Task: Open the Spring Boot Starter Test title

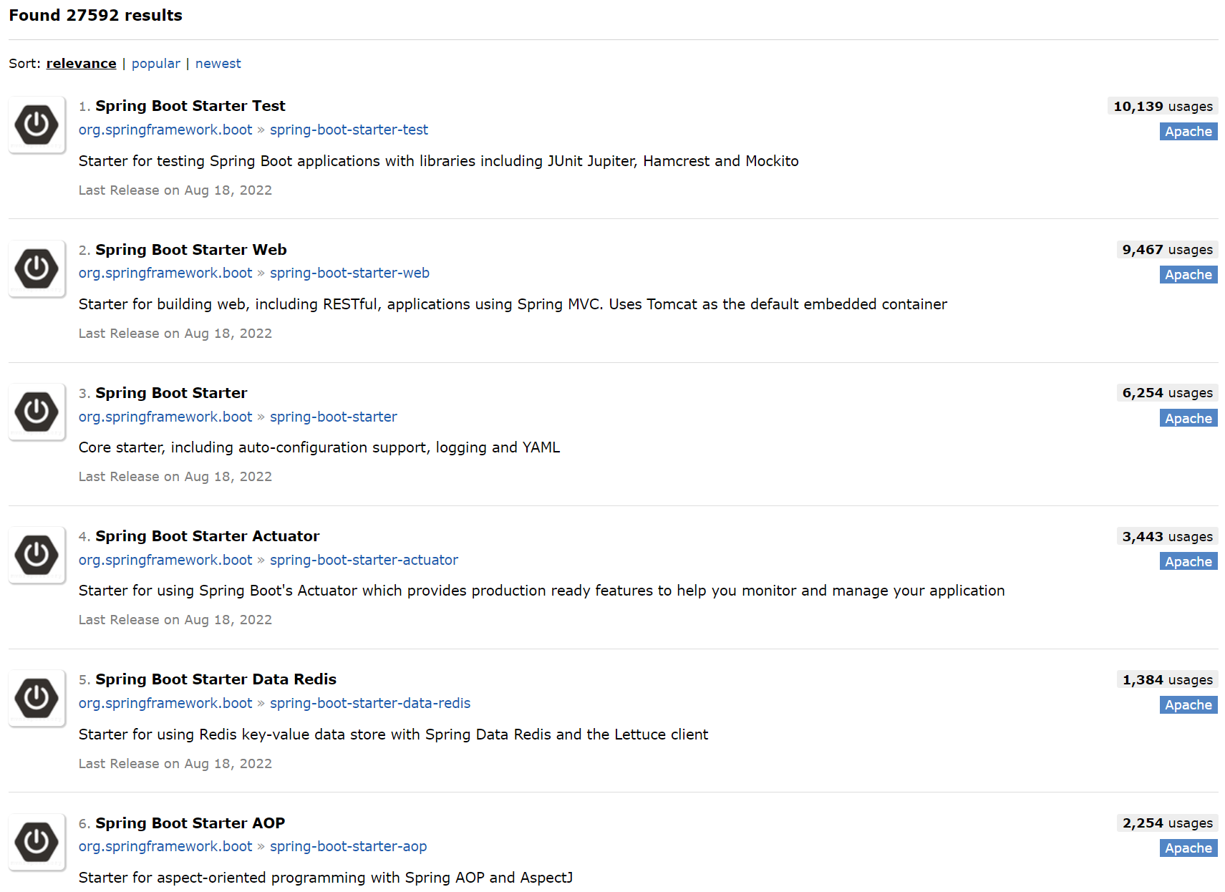Action: 190,106
